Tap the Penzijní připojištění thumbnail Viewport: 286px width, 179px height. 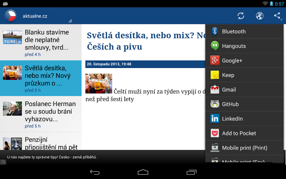click(x=12, y=144)
